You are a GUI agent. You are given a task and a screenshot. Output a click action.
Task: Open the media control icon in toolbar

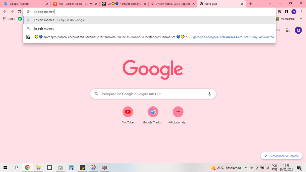pos(279,12)
